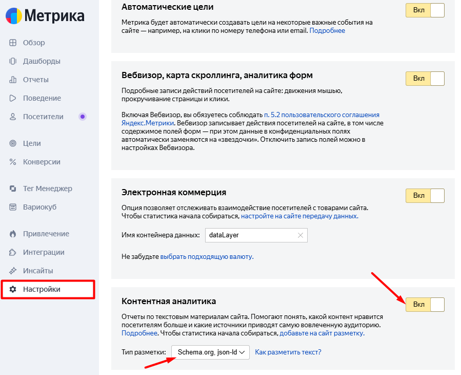Viewport: 461px width, 375px height.
Task: Open Посетители section
Action: pos(43,117)
